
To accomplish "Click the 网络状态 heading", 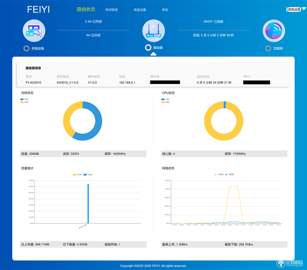I will pos(168,168).
